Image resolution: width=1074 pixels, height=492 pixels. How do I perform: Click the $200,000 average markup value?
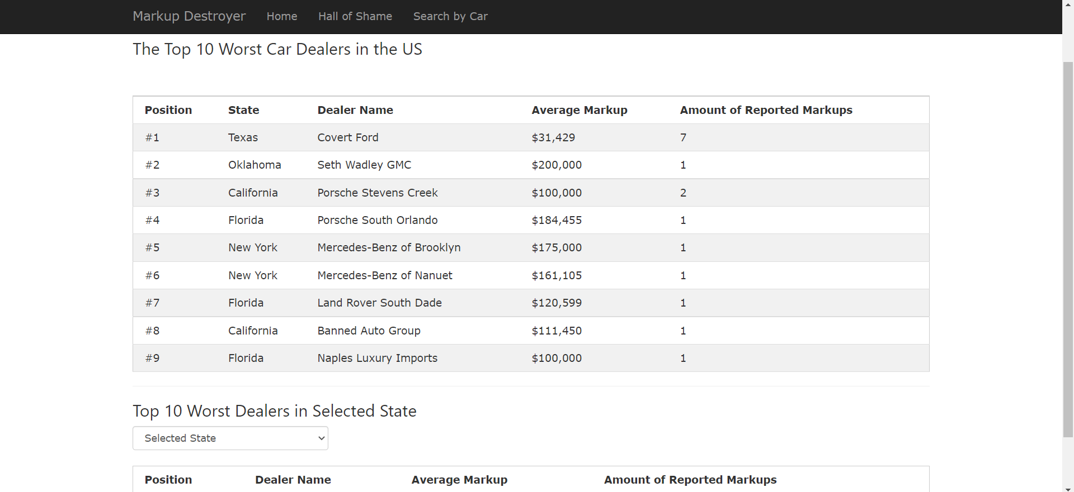click(x=557, y=165)
